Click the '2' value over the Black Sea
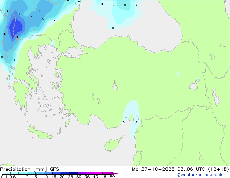This screenshot has height=178, width=230. pyautogui.click(x=125, y=5)
